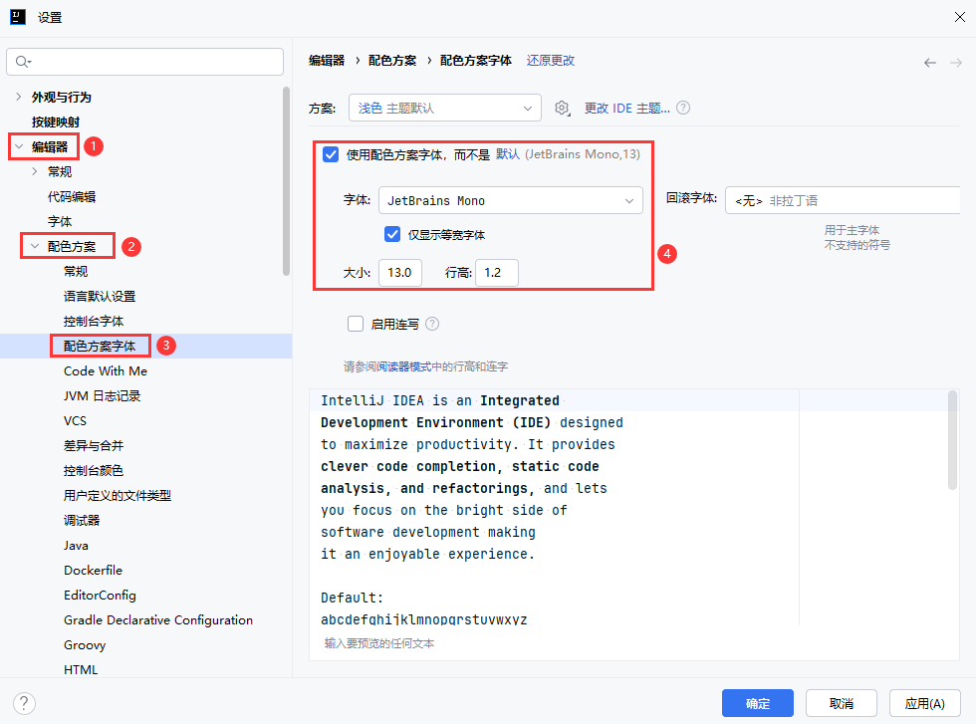The height and width of the screenshot is (724, 976).
Task: Click the 确定 button
Action: [758, 703]
